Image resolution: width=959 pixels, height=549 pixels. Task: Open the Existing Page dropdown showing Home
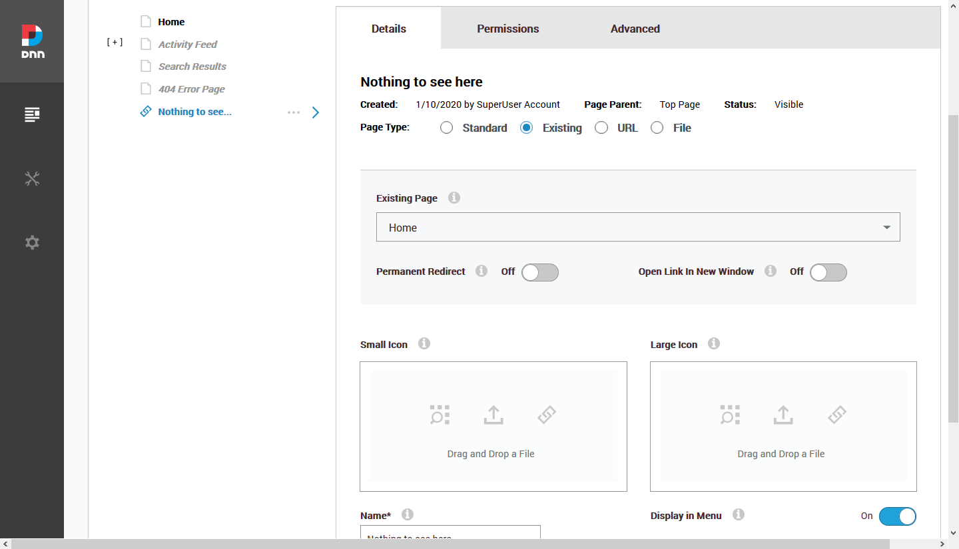[638, 227]
